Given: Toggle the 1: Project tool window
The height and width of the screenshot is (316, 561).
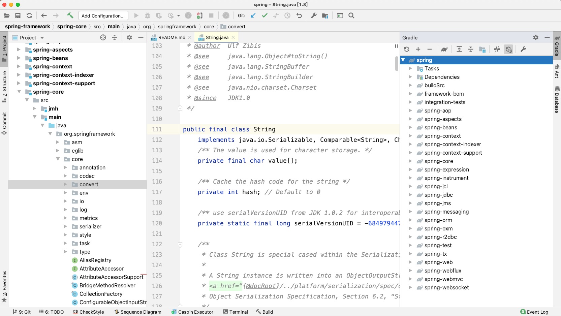Looking at the screenshot, I should click(4, 49).
